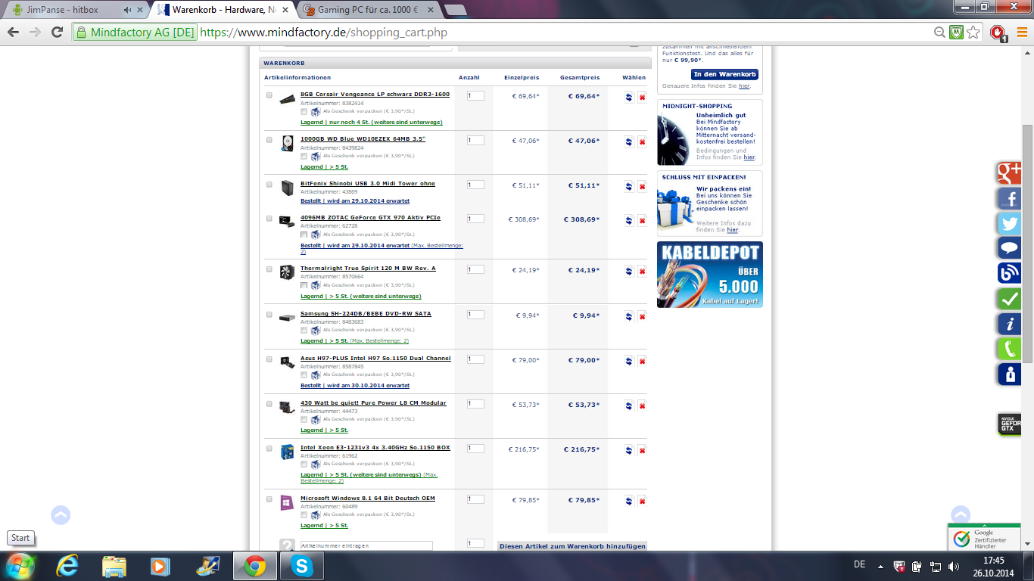Select checkbox for Thermalright True Spirit
The height and width of the screenshot is (581, 1034).
coord(269,269)
